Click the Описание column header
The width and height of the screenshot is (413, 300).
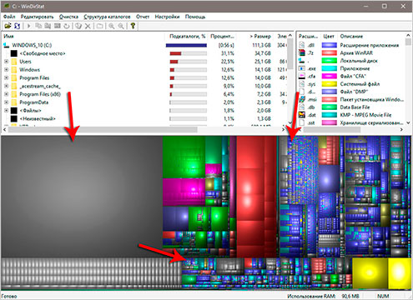click(351, 36)
